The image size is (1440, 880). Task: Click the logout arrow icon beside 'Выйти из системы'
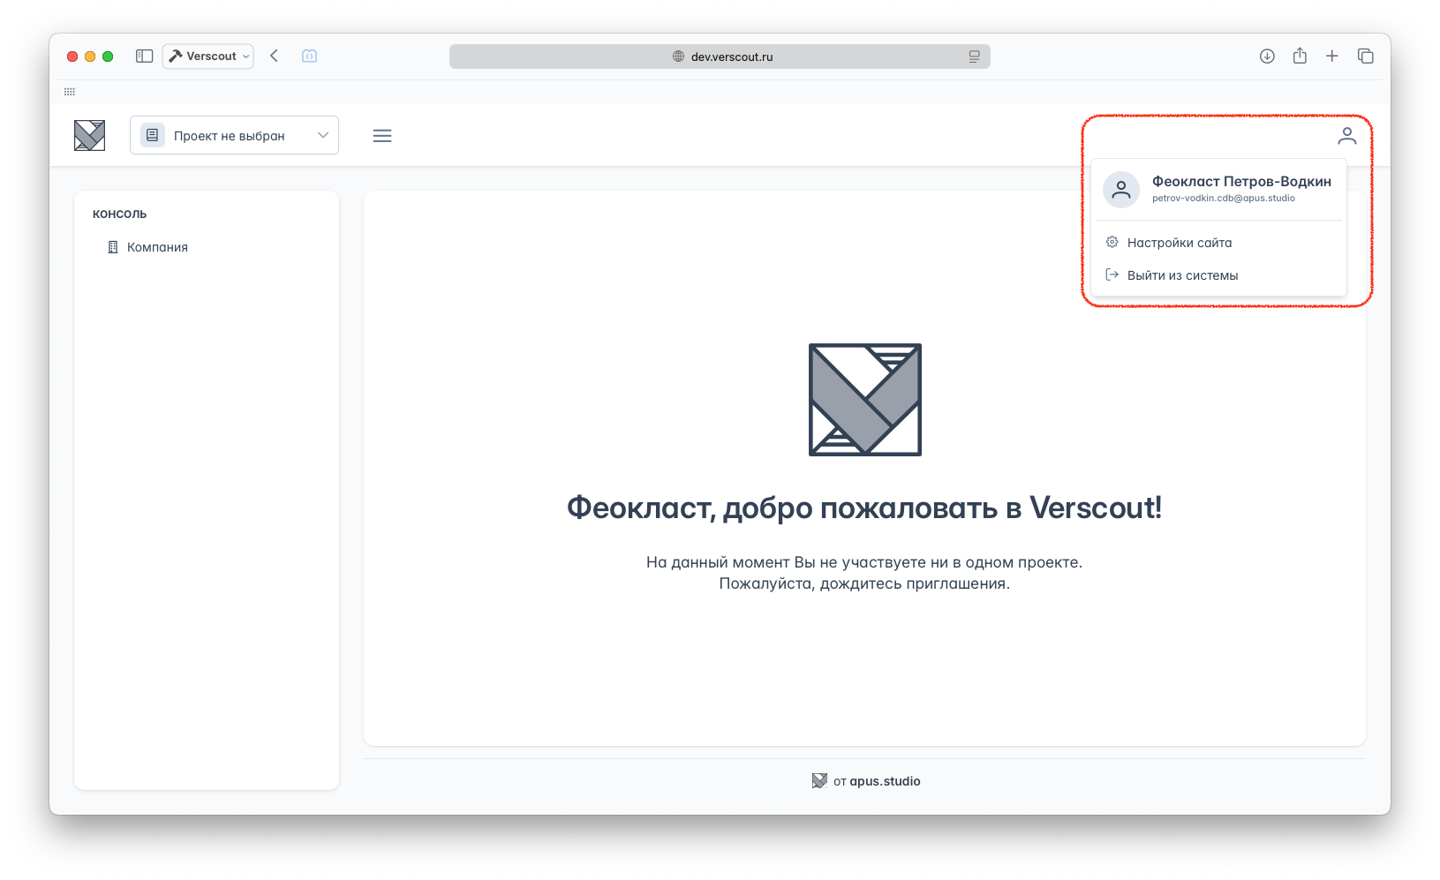click(x=1112, y=275)
